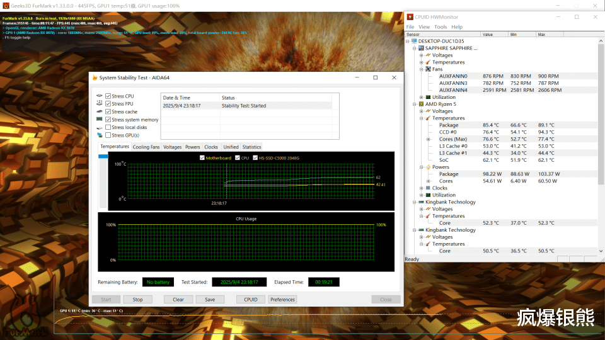Click the CPUID button in AIDA64
This screenshot has height=340, width=605.
point(251,300)
